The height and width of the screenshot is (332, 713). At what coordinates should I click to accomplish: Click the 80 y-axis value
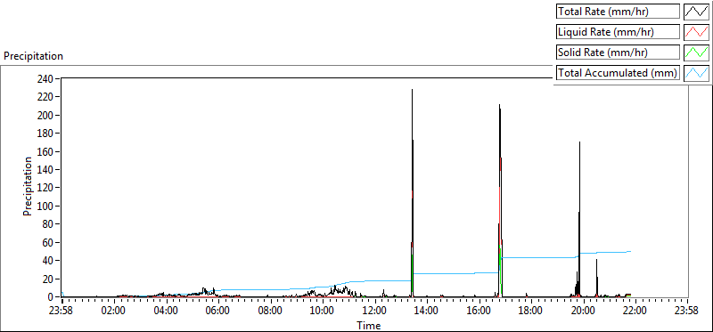click(x=48, y=224)
